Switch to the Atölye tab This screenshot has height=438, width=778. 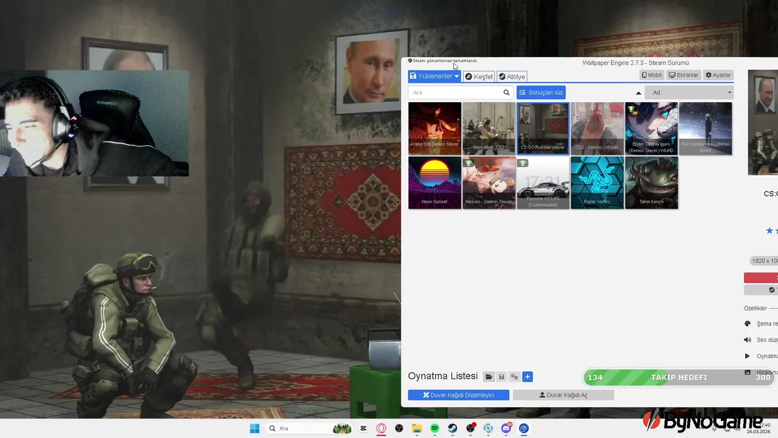(512, 77)
